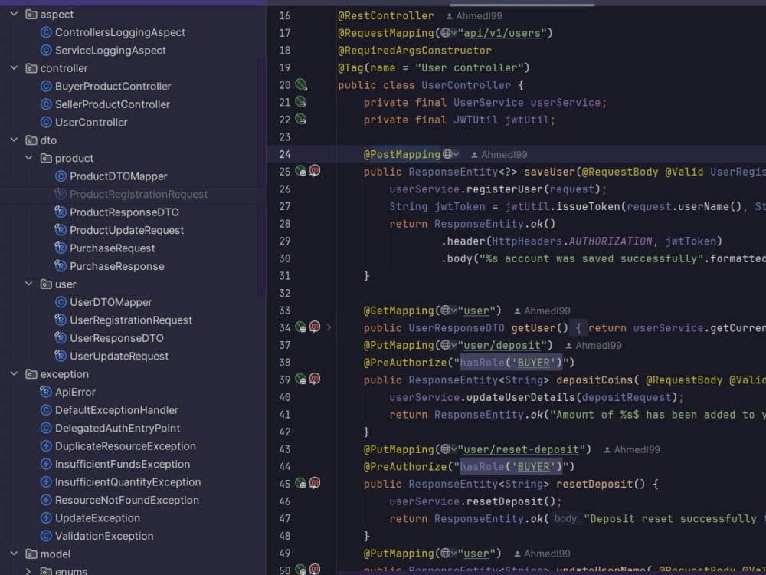Viewport: 766px width, 575px height.
Task: Open globe dropdown on user/reset-deposit mapping
Action: 448,449
